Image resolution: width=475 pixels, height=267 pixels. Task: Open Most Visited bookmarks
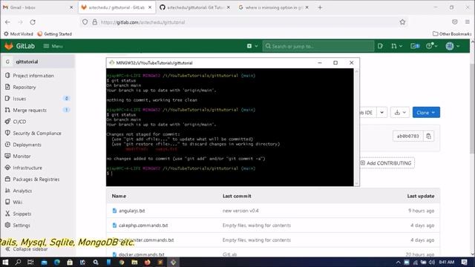(x=18, y=34)
